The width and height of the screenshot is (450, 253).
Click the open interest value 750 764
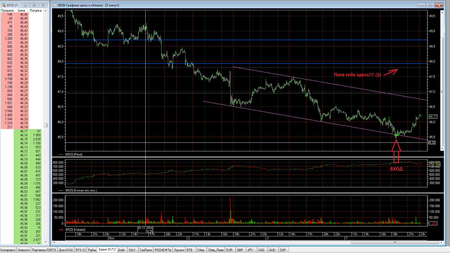(435, 164)
